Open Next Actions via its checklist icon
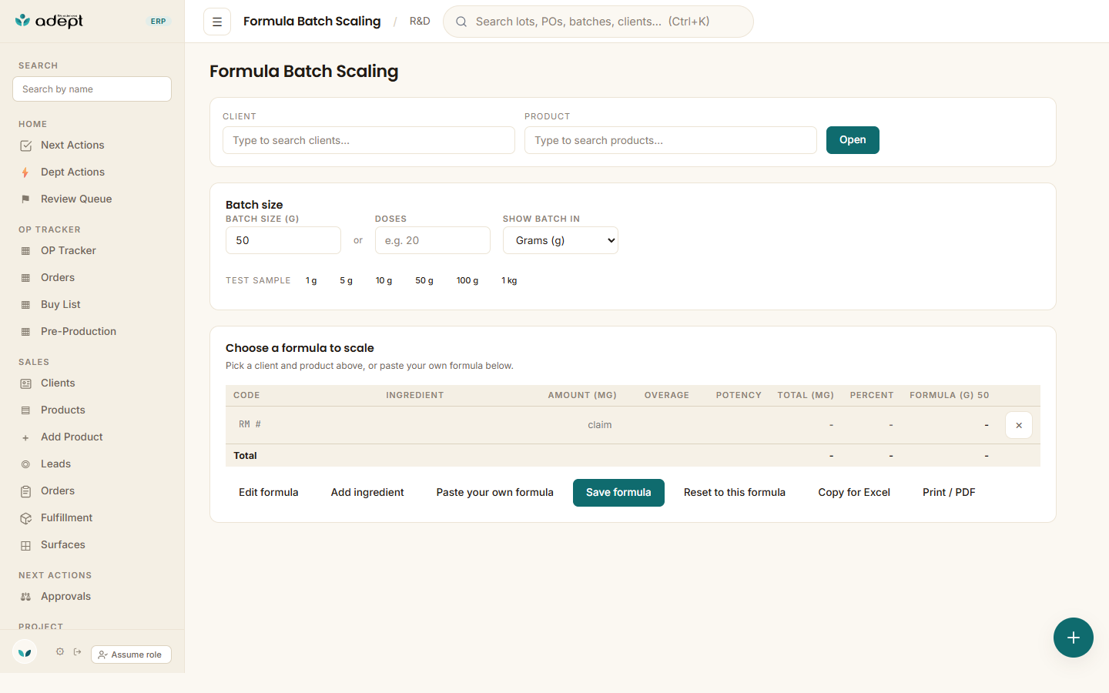The height and width of the screenshot is (693, 1109). pyautogui.click(x=25, y=146)
